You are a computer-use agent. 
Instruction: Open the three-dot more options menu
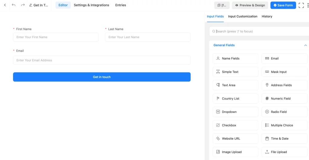[308, 5]
